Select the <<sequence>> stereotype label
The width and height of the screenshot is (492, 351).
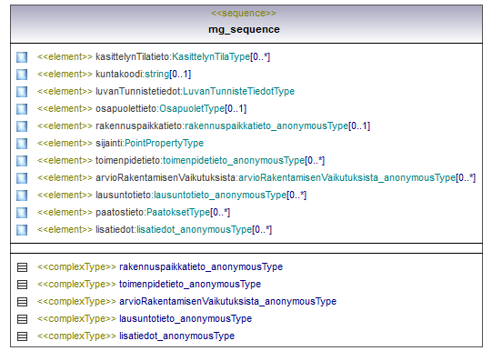click(244, 13)
